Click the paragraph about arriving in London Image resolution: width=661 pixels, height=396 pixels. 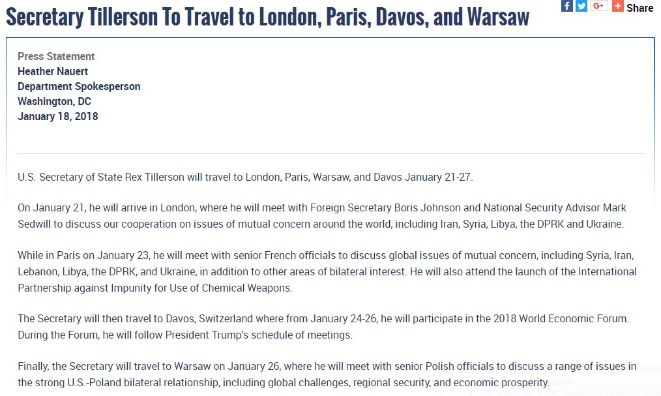tap(321, 216)
